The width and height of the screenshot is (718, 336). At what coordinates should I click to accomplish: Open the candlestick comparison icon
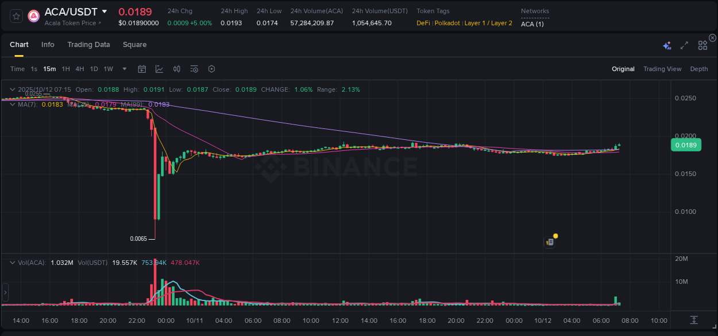pos(176,68)
